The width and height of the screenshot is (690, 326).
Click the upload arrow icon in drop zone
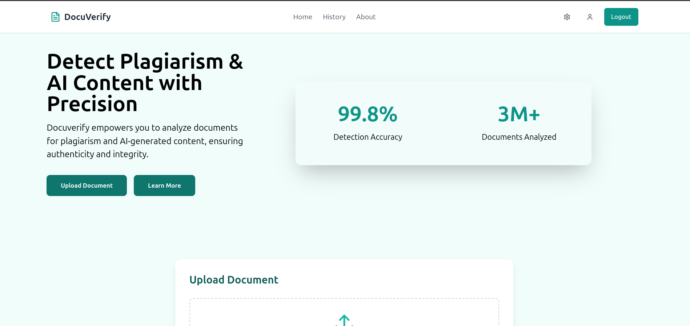pyautogui.click(x=344, y=321)
